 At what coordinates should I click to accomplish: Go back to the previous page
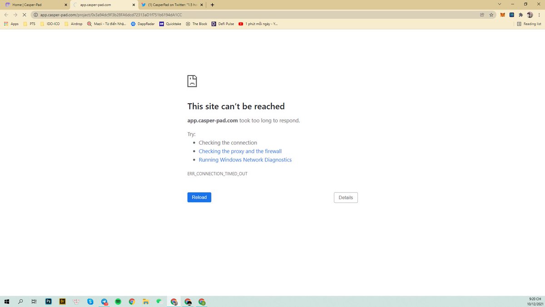coord(6,15)
